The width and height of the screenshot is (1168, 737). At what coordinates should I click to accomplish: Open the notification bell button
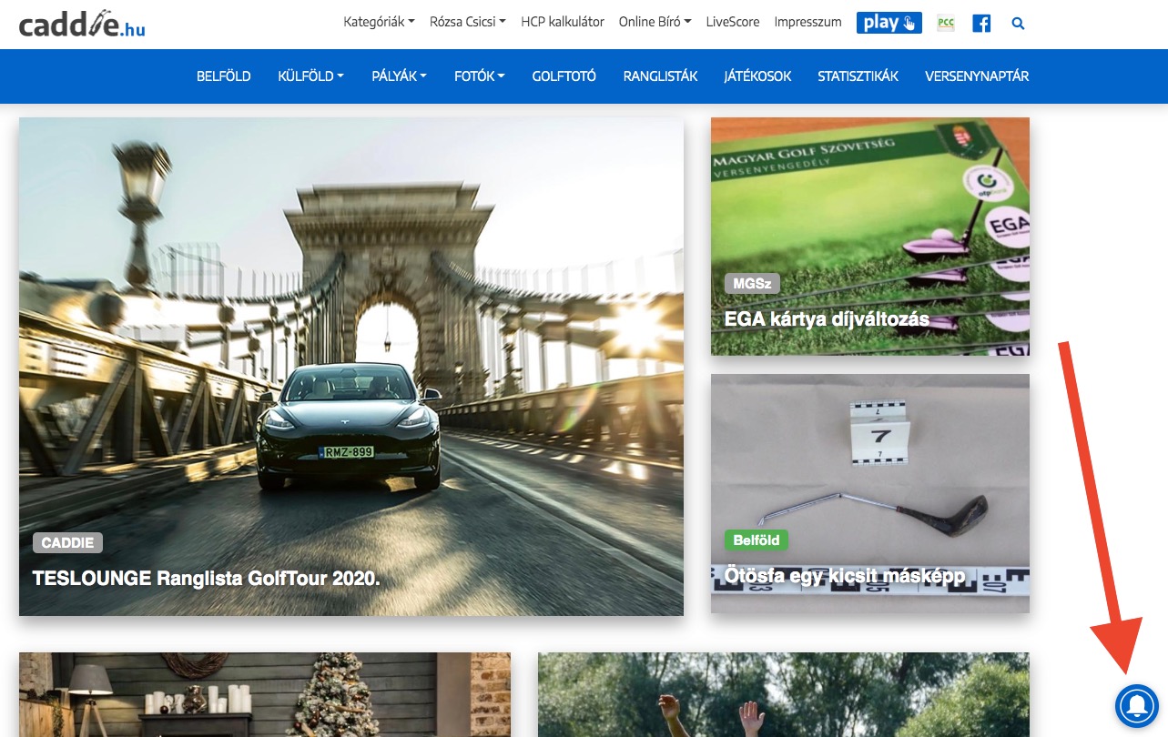point(1137,705)
